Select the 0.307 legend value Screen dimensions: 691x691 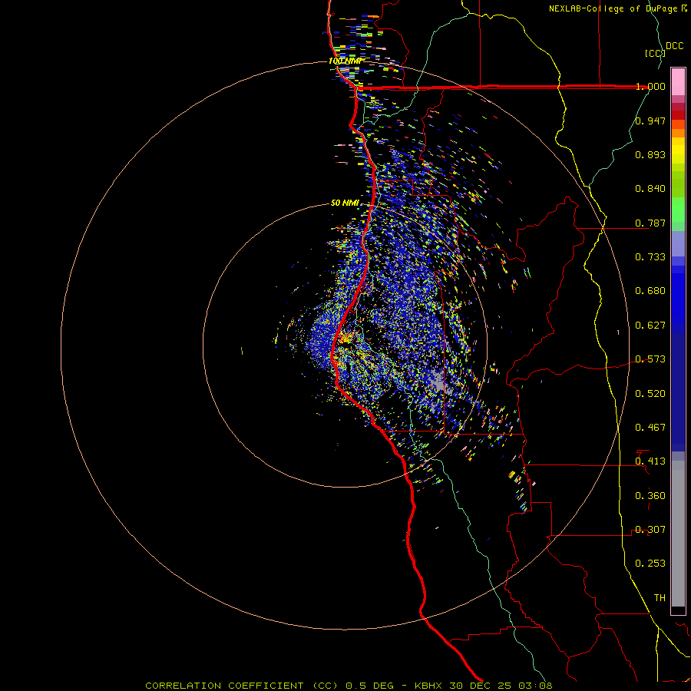point(650,530)
